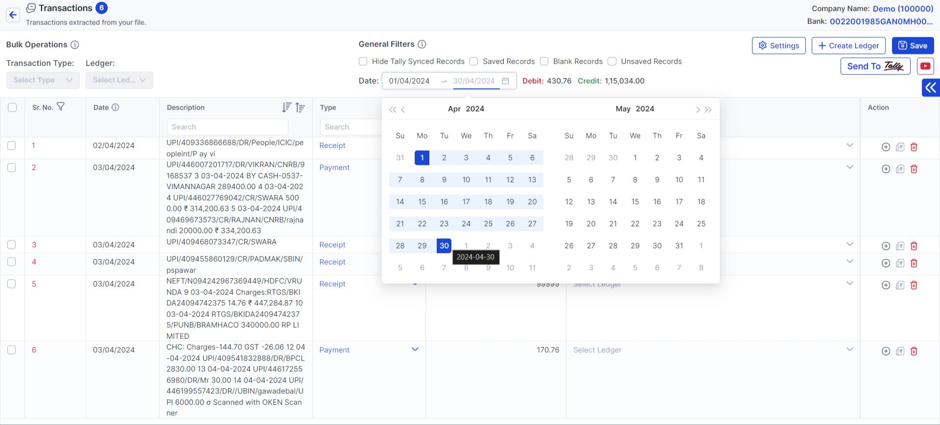Collapse side panel with double chevron icon

click(x=931, y=88)
